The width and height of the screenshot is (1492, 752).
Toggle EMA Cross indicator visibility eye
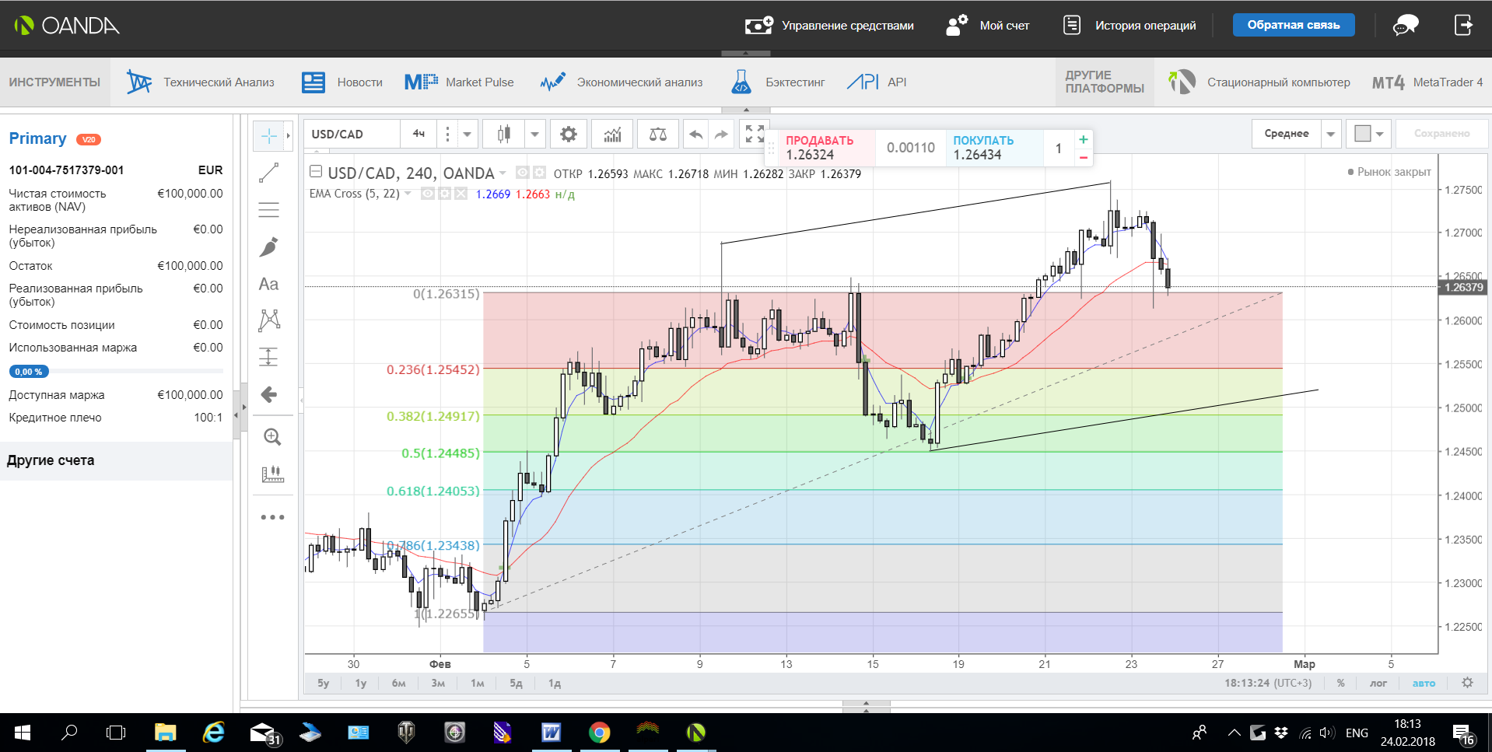coord(428,194)
